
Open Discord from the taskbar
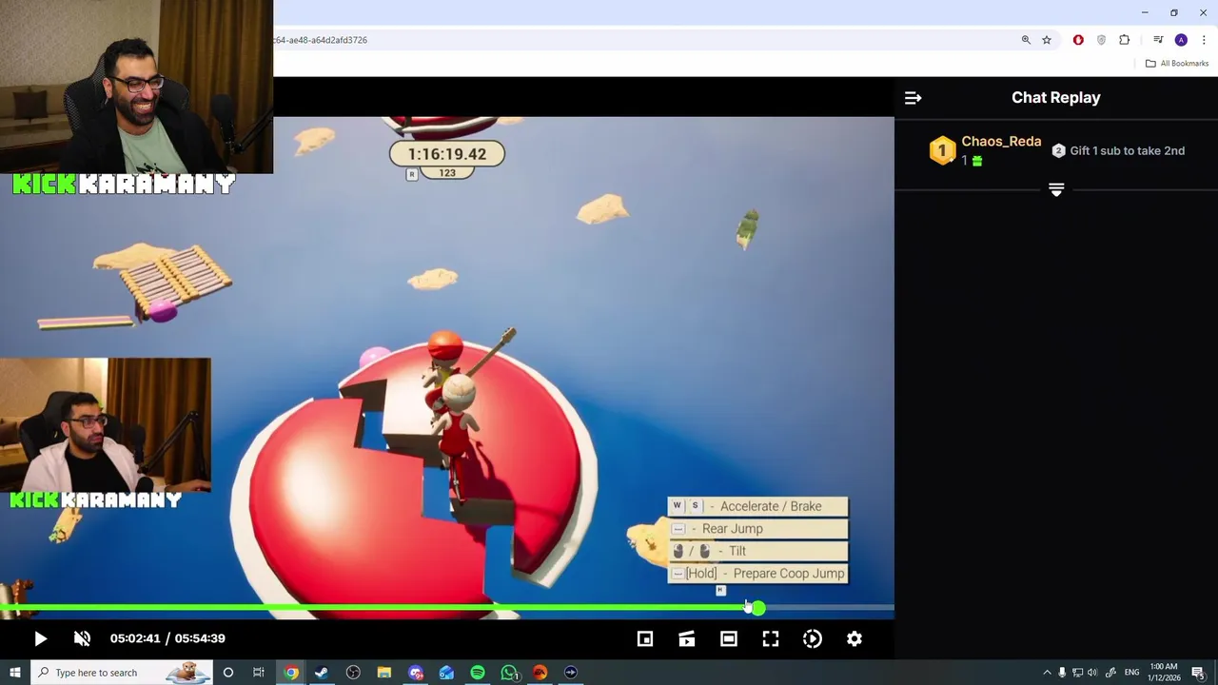coord(416,673)
